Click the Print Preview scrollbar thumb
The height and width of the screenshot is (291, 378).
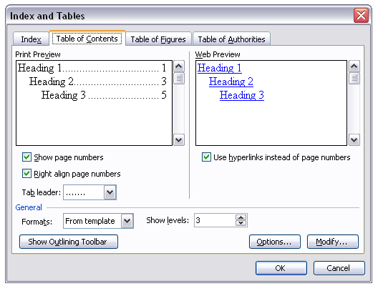(179, 78)
